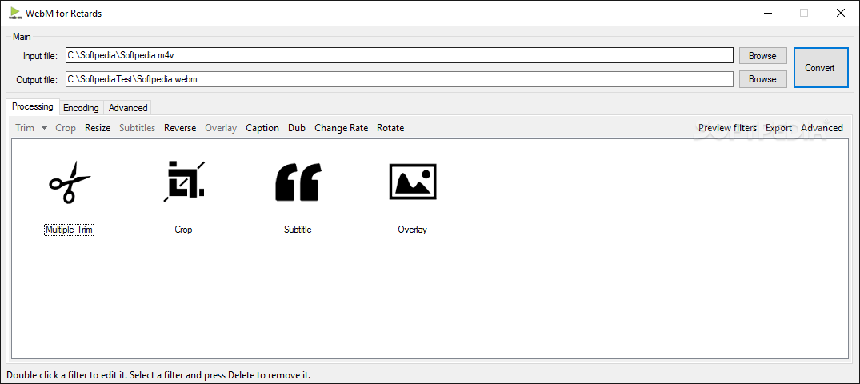Maximize the application window
860x384 pixels.
point(804,13)
